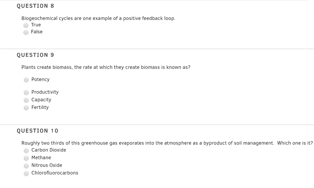Screen dimensions: 314x188
Task: Click the Chlorofluorocarbons label text
Action: tap(55, 173)
